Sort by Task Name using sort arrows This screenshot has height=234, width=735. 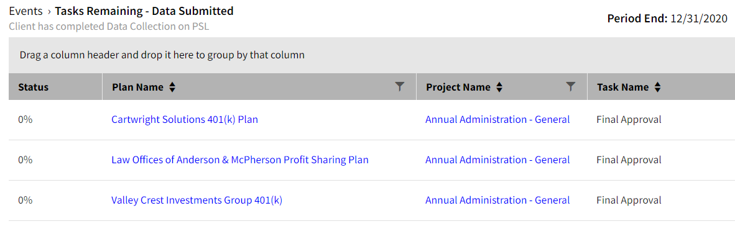658,87
